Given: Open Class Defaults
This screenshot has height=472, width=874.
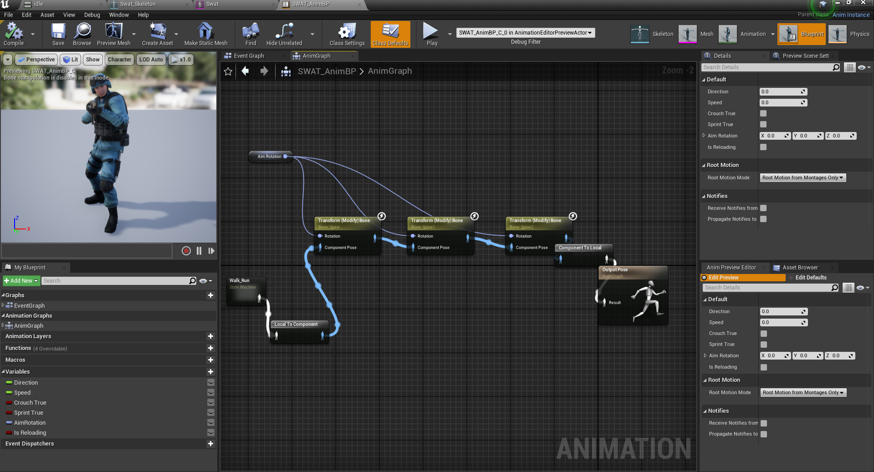Looking at the screenshot, I should (x=390, y=34).
